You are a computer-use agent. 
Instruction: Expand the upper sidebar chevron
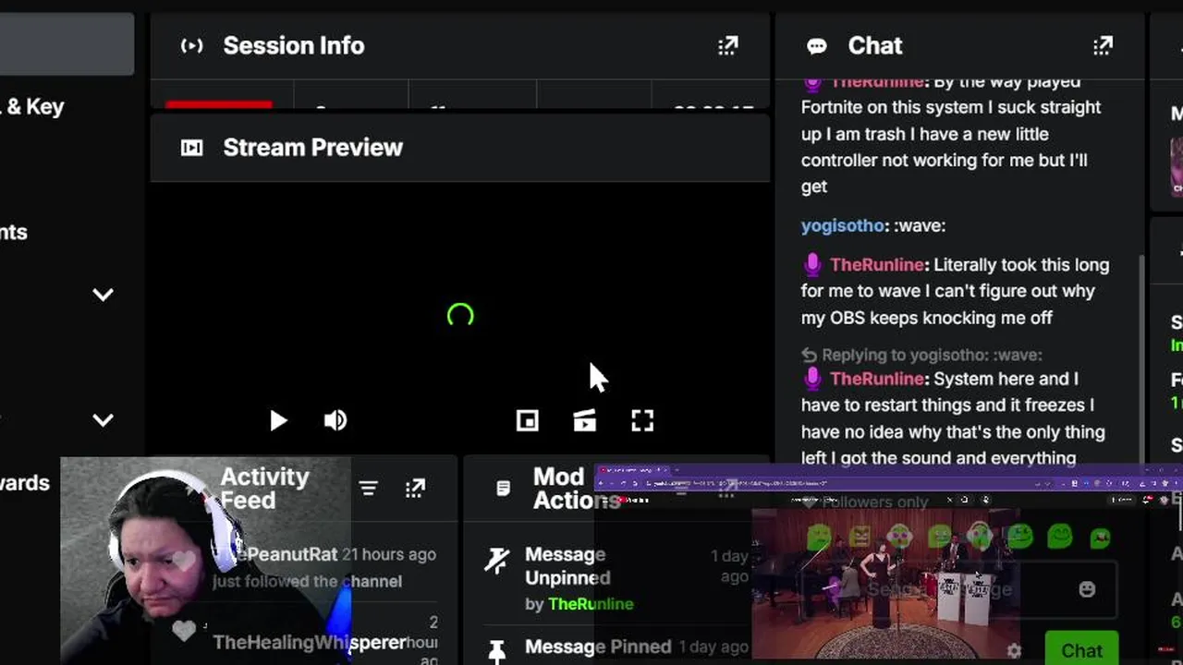point(103,295)
